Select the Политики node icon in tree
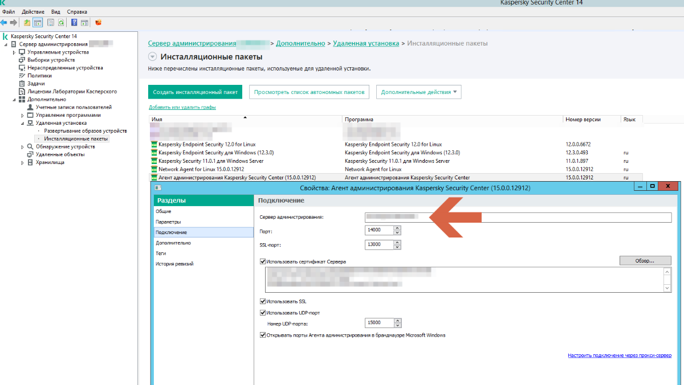684x385 pixels. (x=23, y=76)
